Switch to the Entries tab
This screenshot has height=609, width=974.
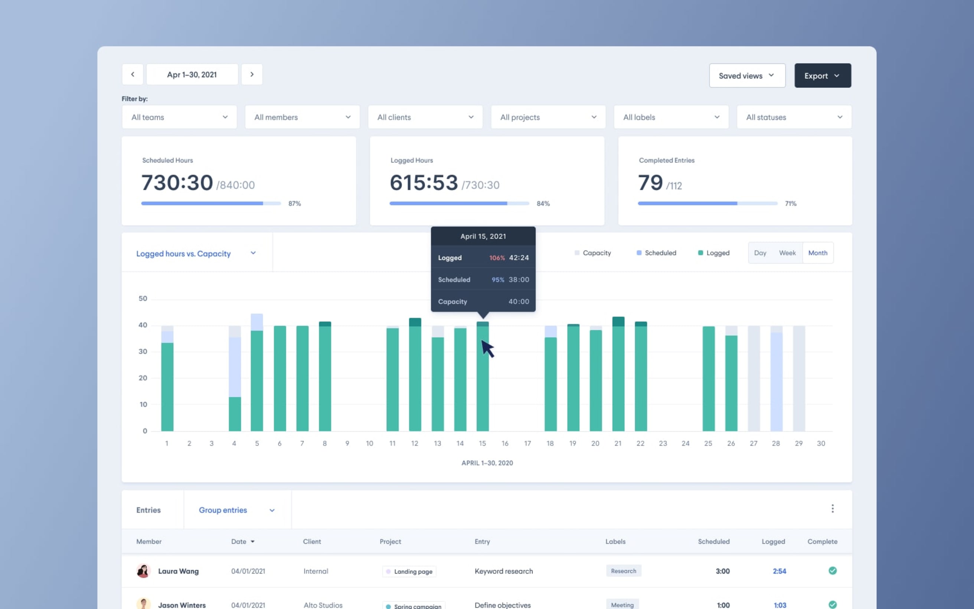(148, 509)
